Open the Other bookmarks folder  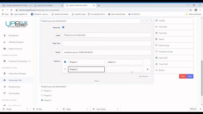pos(193,14)
